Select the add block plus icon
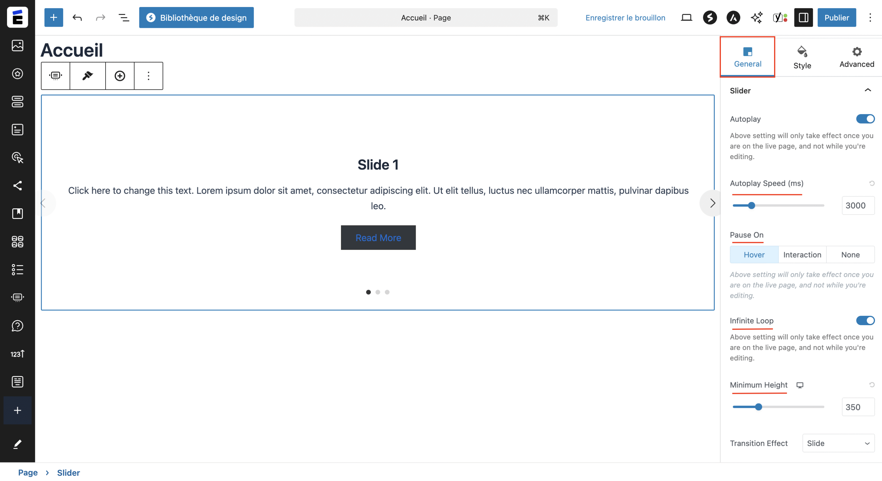The image size is (882, 481). point(54,17)
